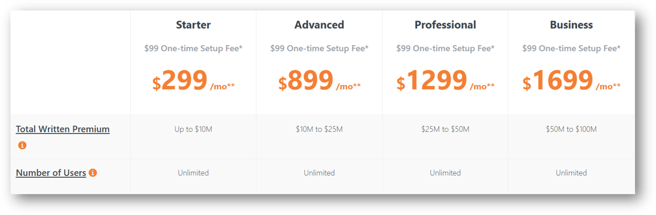This screenshot has height=215, width=656.
Task: Click Unlimited users under Starter column
Action: click(x=193, y=173)
